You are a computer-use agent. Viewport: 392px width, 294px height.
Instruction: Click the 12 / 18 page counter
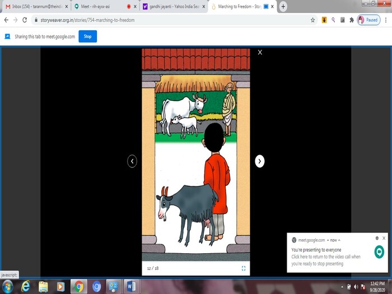coord(153,268)
